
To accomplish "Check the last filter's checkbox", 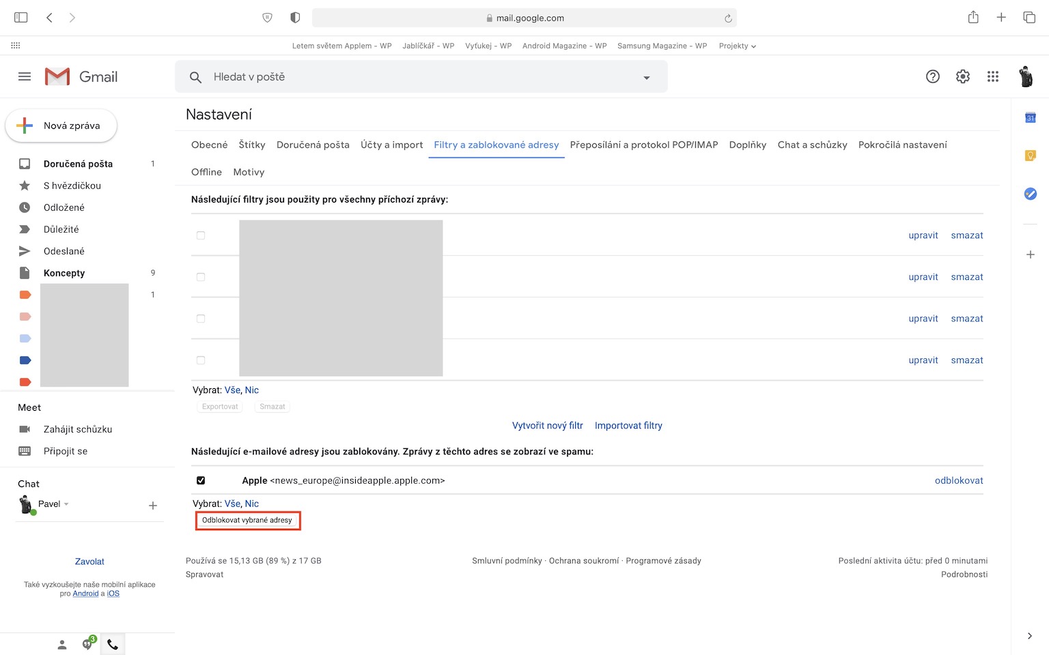I will coord(201,360).
